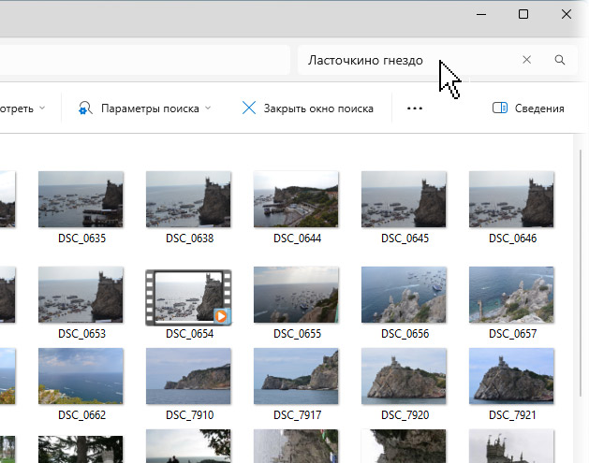Select the DSC_0654 video thumbnail
This screenshot has width=589, height=463.
point(188,297)
